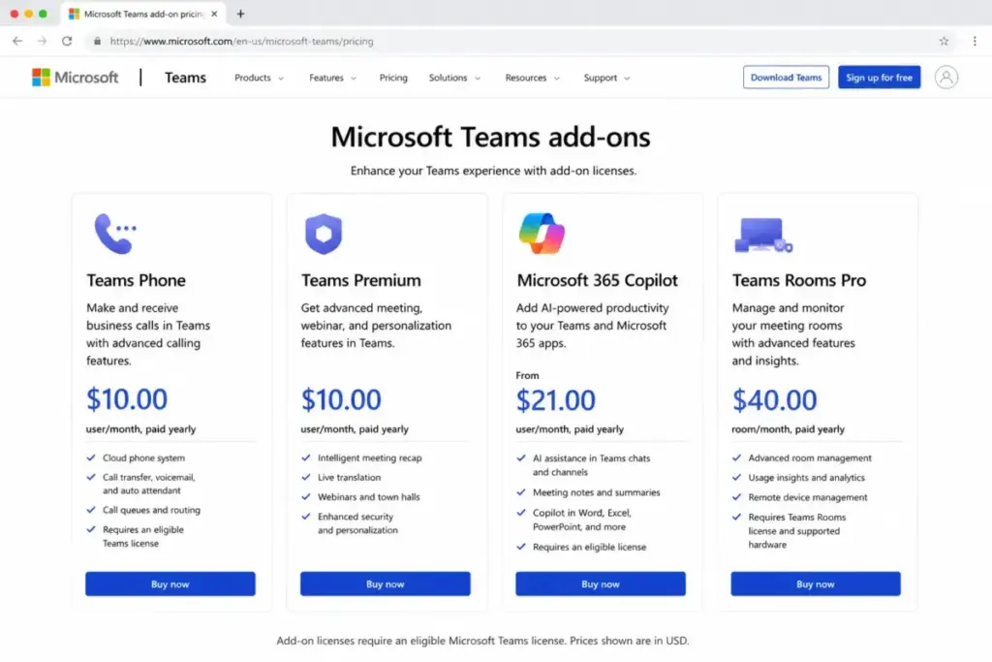The height and width of the screenshot is (662, 992).
Task: Buy now for Microsoft 365 Copilot
Action: tap(601, 583)
